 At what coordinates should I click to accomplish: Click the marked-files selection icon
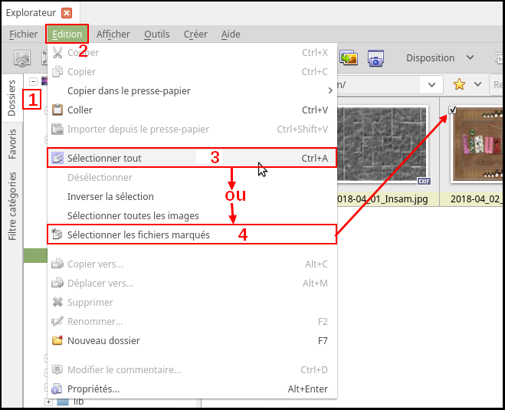tap(57, 235)
